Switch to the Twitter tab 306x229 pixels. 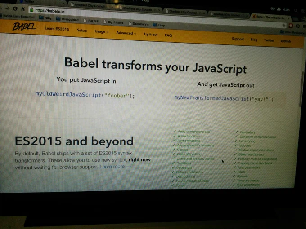coord(42,2)
